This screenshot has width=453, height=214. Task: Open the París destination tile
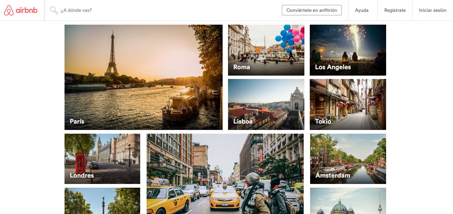pyautogui.click(x=143, y=77)
